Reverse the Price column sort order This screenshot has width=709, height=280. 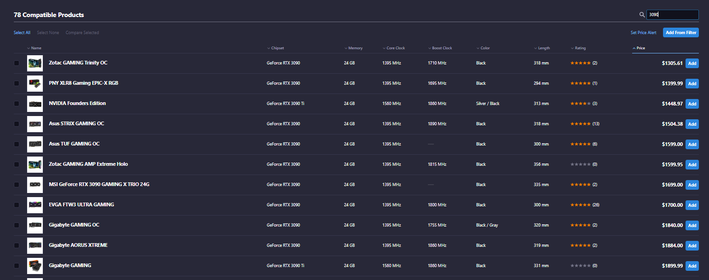(639, 48)
